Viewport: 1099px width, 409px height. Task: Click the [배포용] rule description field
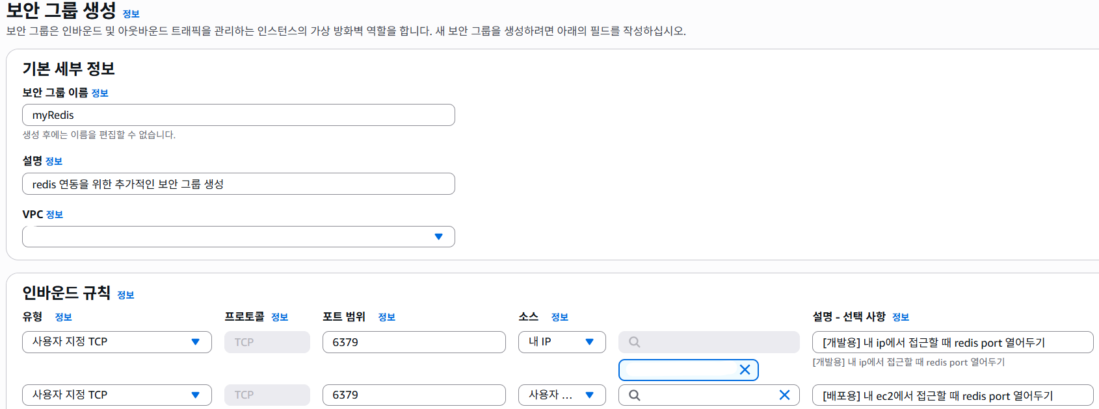coord(952,395)
